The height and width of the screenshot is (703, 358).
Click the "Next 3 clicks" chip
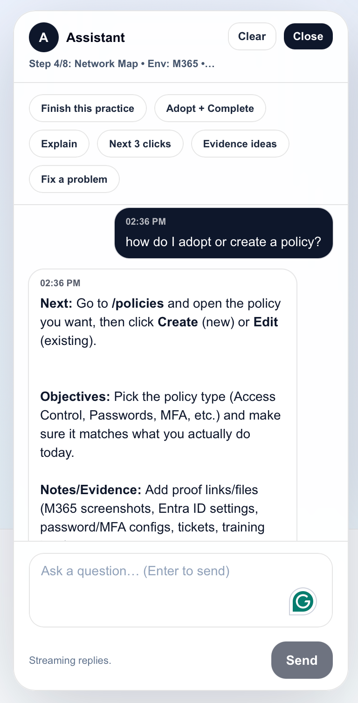pos(140,144)
